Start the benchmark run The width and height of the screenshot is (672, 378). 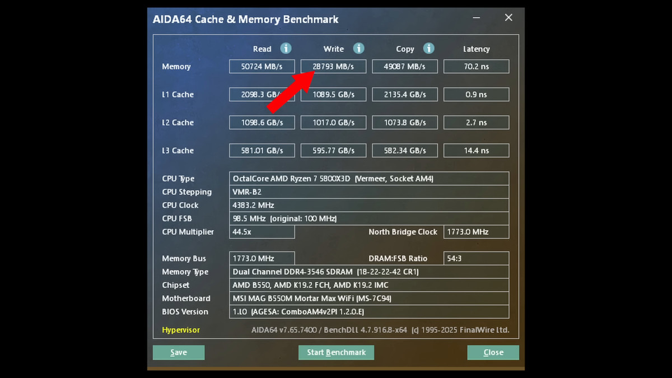(x=336, y=352)
